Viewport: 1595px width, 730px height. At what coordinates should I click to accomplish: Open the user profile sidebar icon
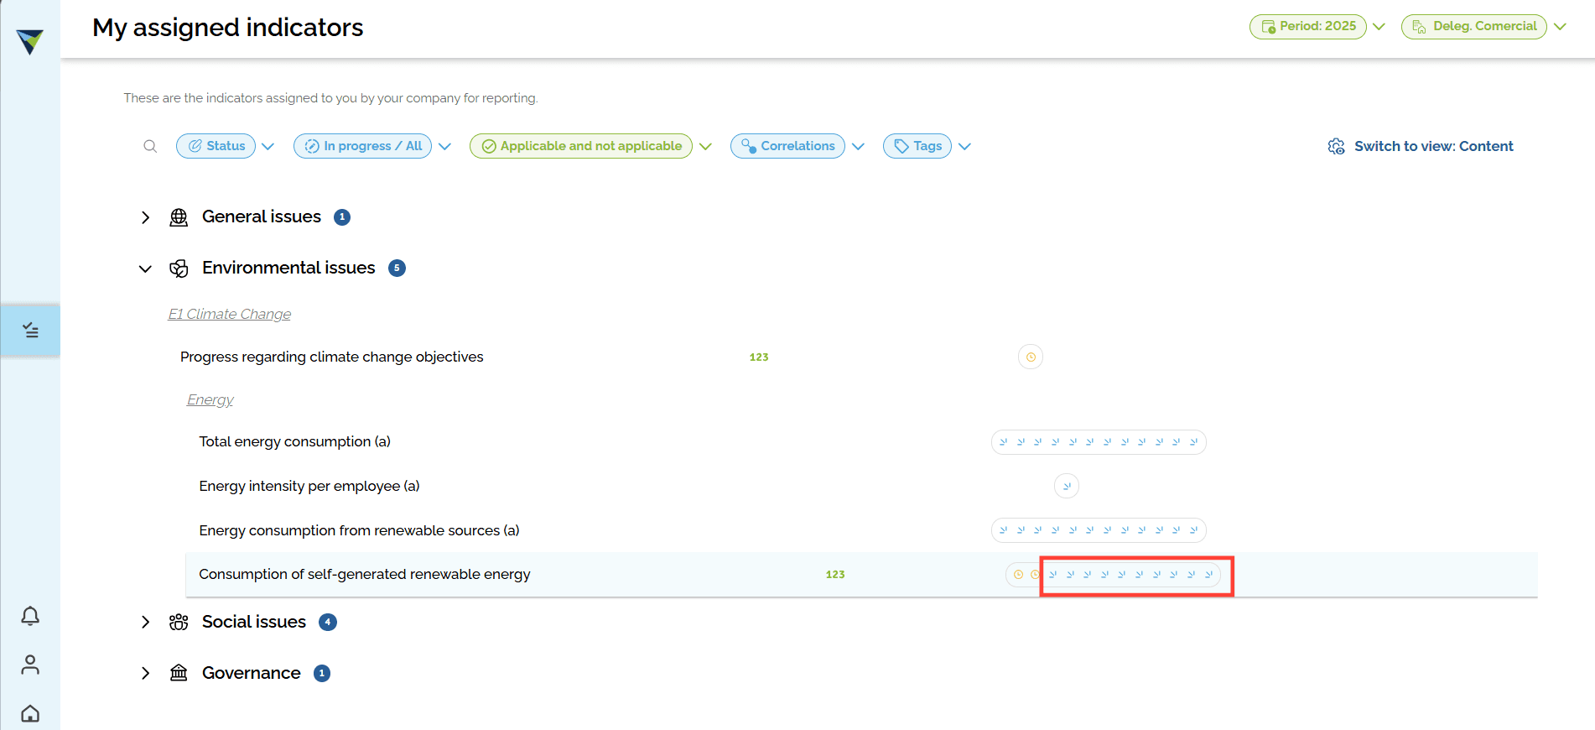30,665
